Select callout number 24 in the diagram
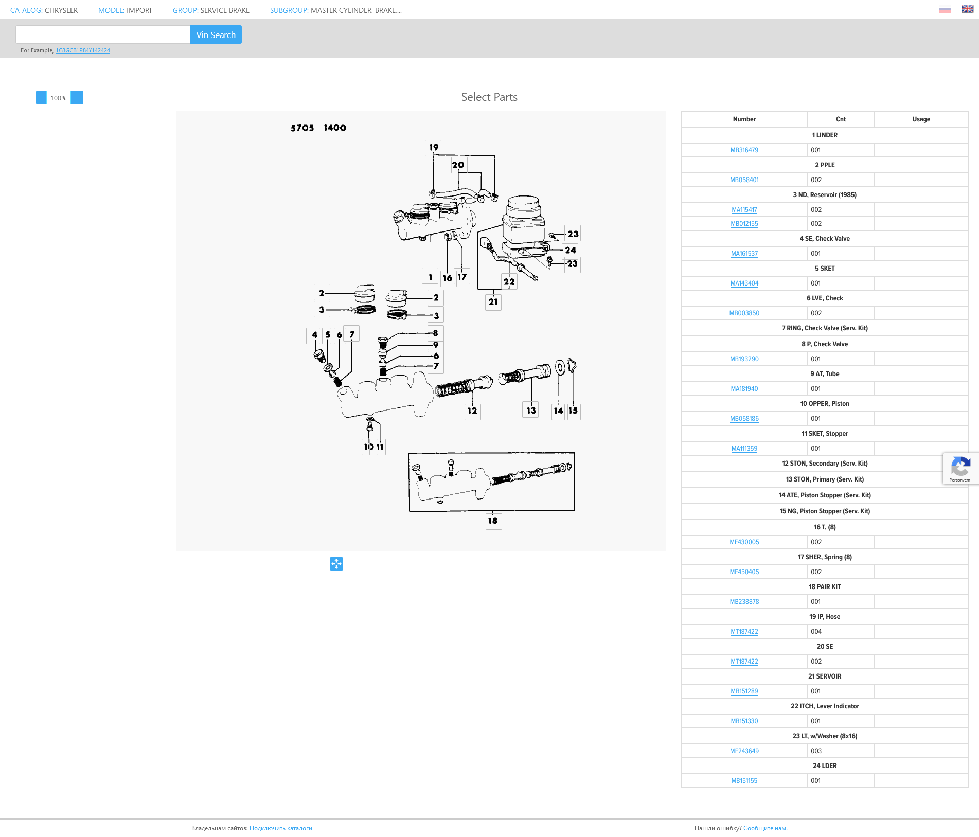This screenshot has width=979, height=837. point(571,251)
